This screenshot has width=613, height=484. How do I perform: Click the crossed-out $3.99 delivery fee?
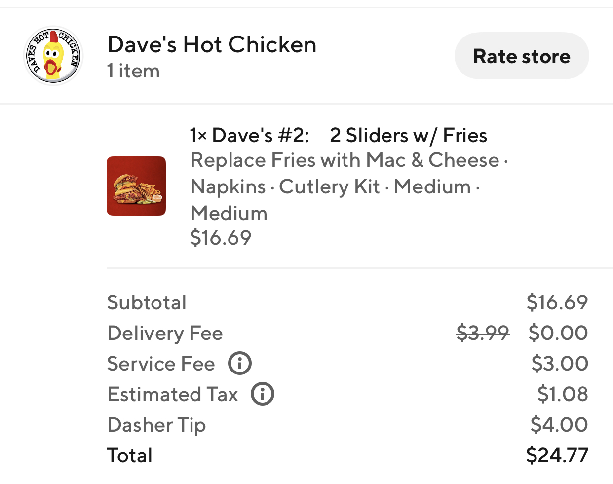click(x=483, y=333)
